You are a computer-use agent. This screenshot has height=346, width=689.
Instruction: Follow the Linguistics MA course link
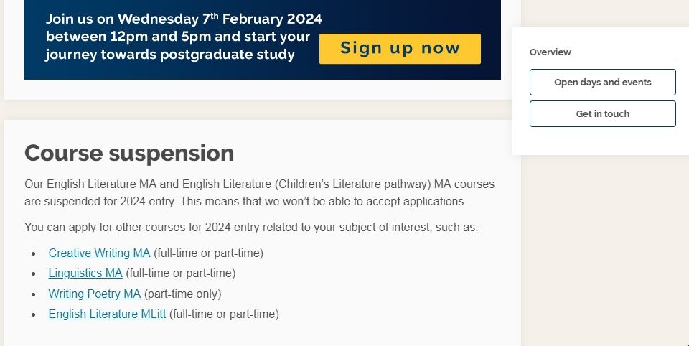[85, 273]
